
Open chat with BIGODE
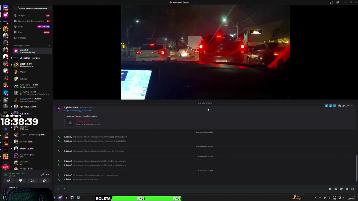tap(32, 100)
